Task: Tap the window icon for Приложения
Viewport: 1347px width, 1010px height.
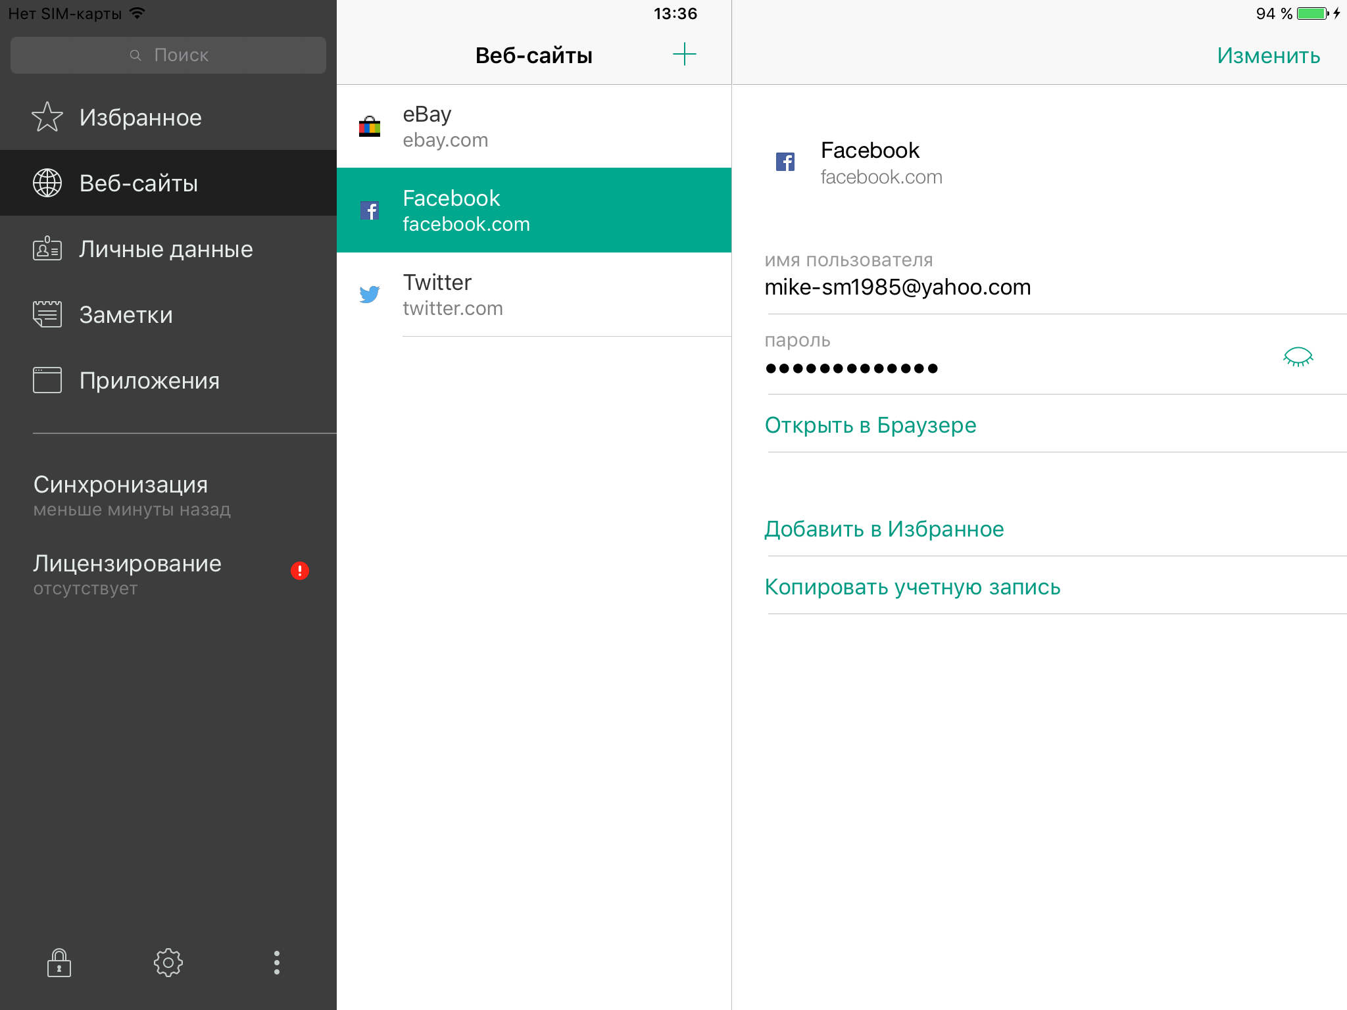Action: 47,380
